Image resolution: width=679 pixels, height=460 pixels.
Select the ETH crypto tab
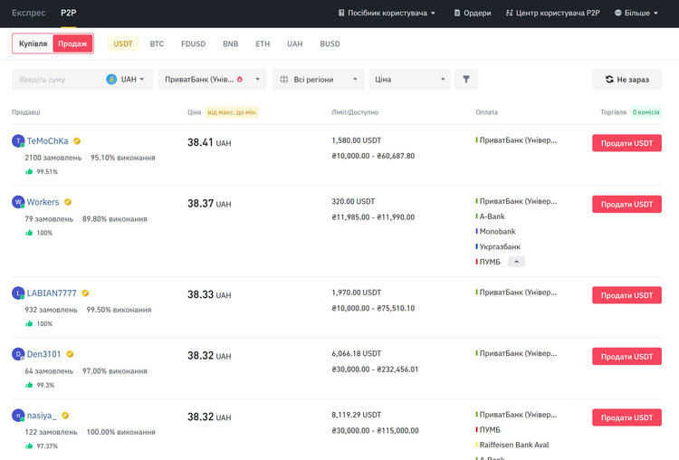click(263, 43)
